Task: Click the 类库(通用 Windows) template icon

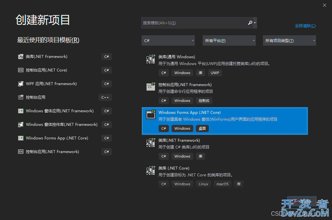Action: coord(151,59)
